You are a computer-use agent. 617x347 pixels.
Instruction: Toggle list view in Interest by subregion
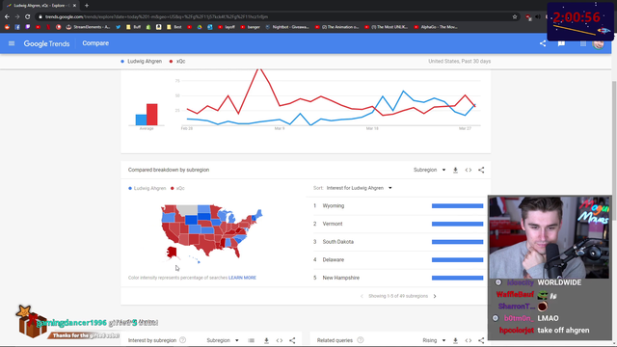[x=251, y=340]
